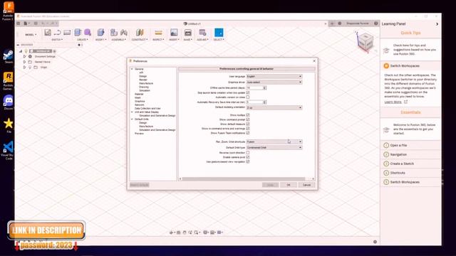The image size is (456, 256).
Task: Open the Inspect toolbar menu
Action: (x=158, y=40)
